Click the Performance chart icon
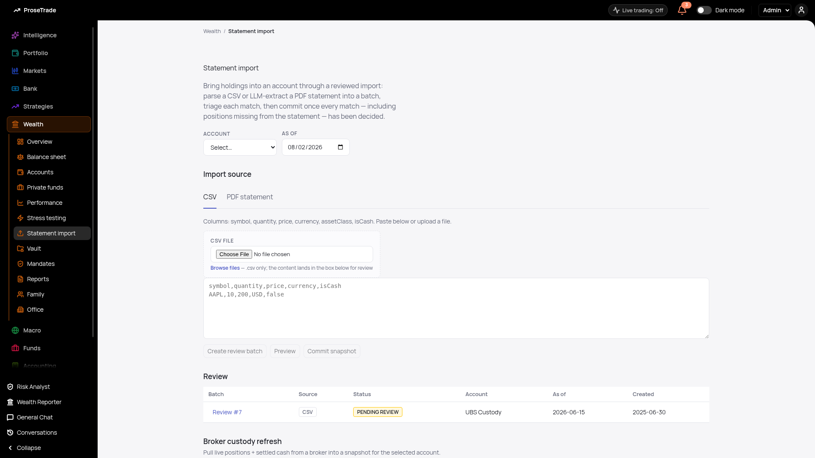The width and height of the screenshot is (815, 458). [x=20, y=203]
